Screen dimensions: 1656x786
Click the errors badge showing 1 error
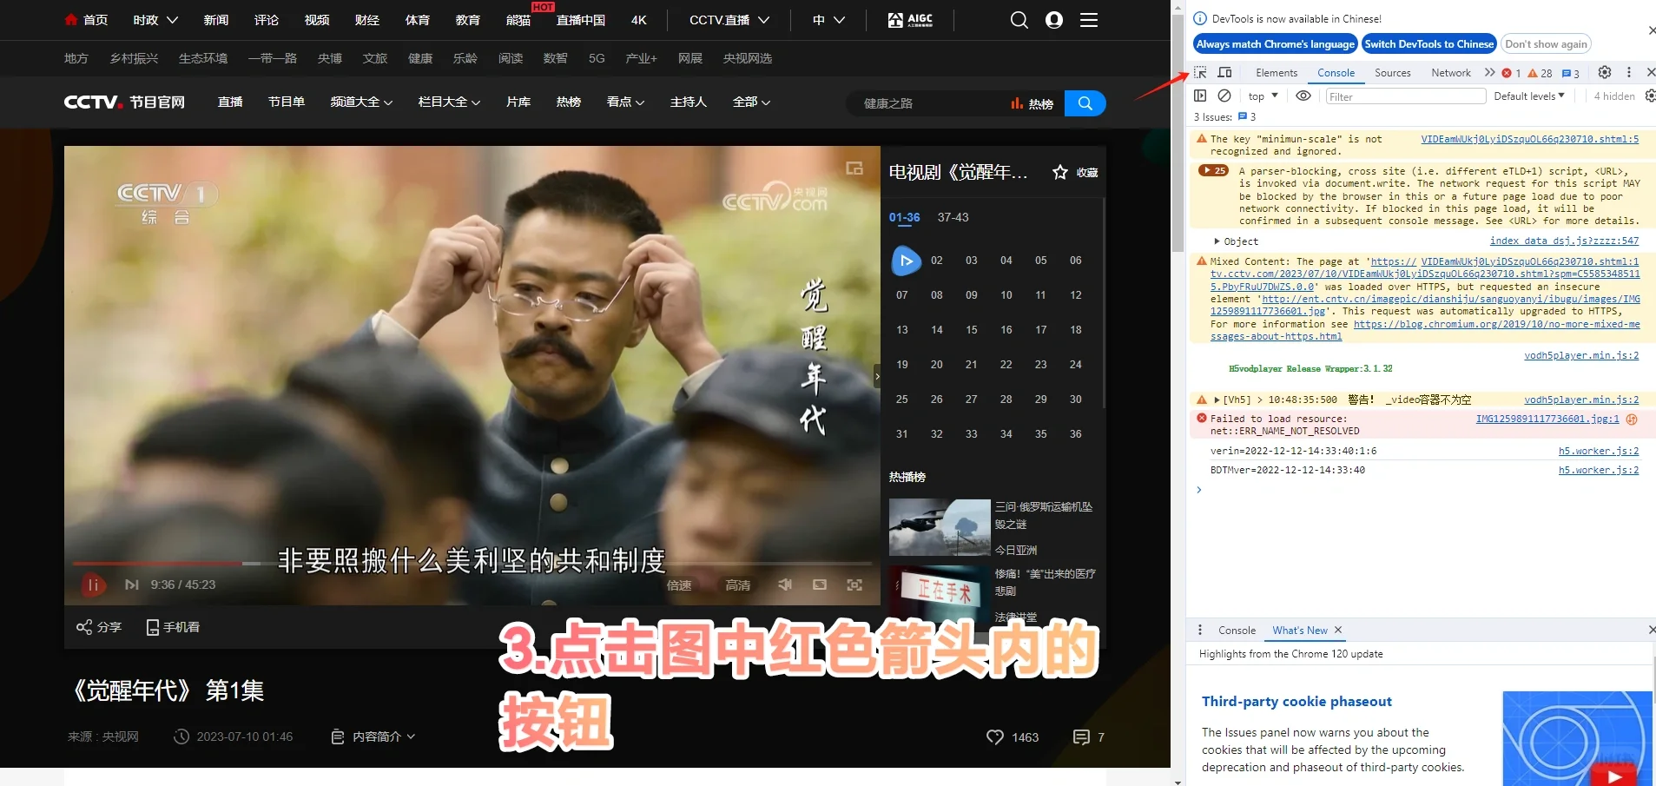[1509, 73]
